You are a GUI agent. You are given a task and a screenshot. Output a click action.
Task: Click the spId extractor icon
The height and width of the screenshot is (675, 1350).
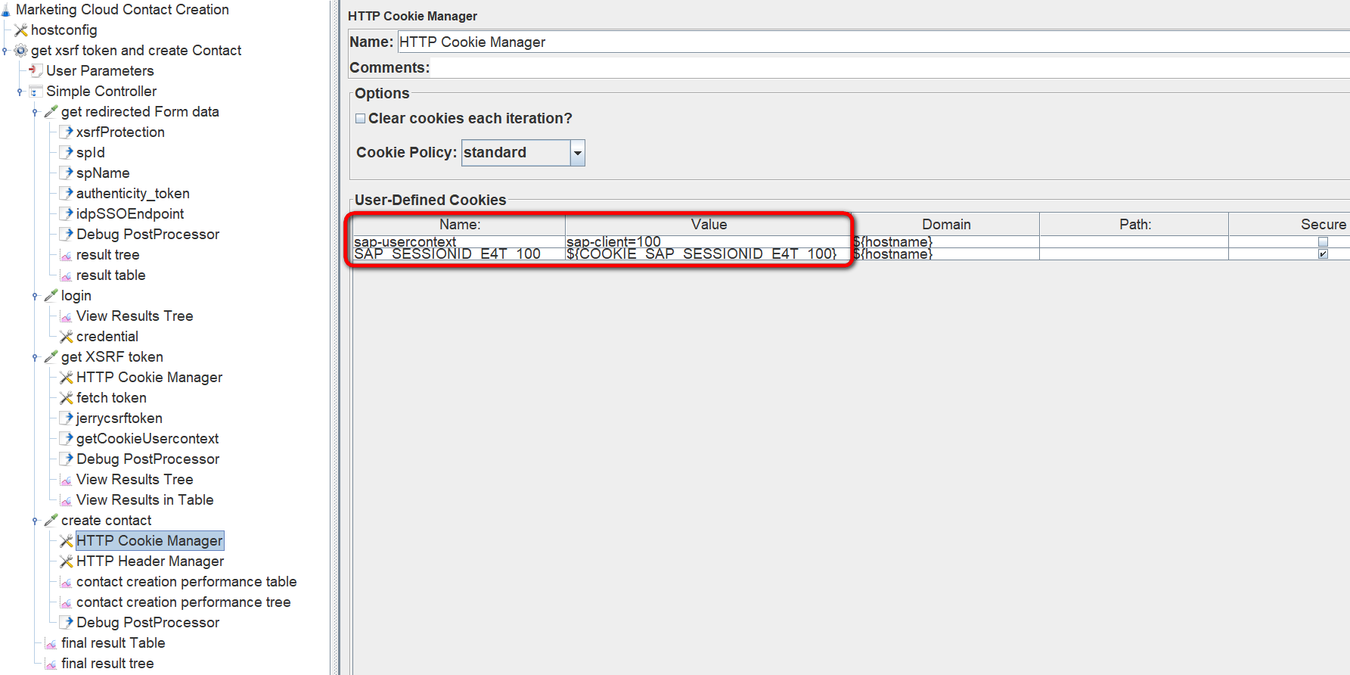[x=67, y=153]
